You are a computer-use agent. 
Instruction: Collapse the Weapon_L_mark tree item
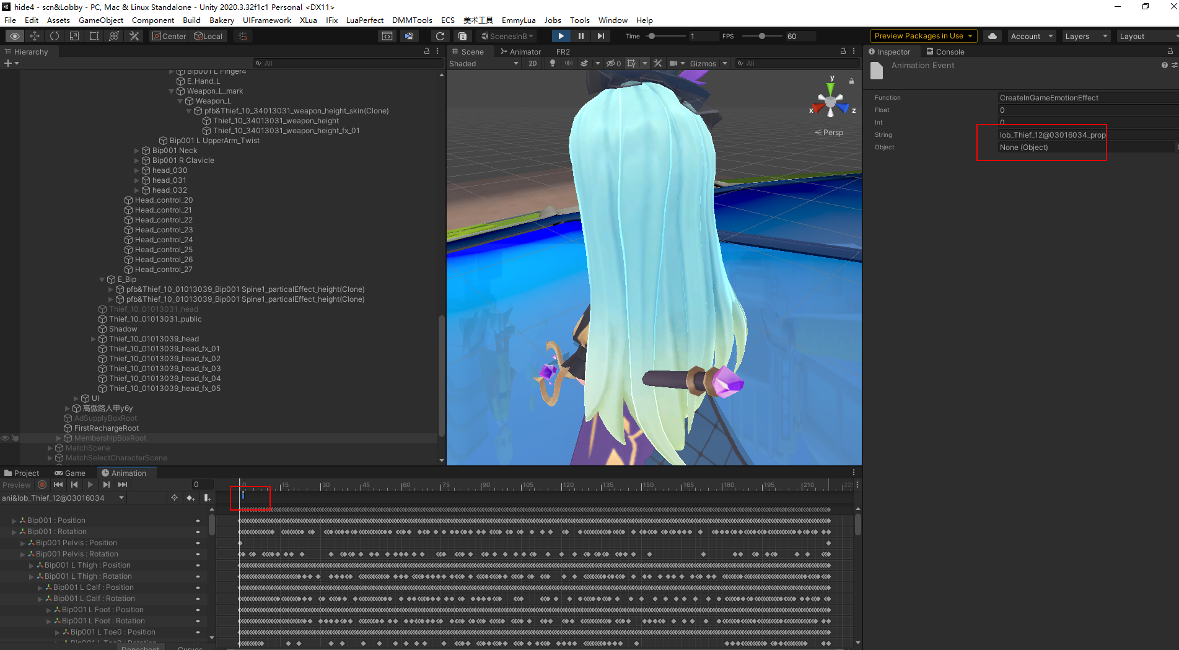(172, 91)
